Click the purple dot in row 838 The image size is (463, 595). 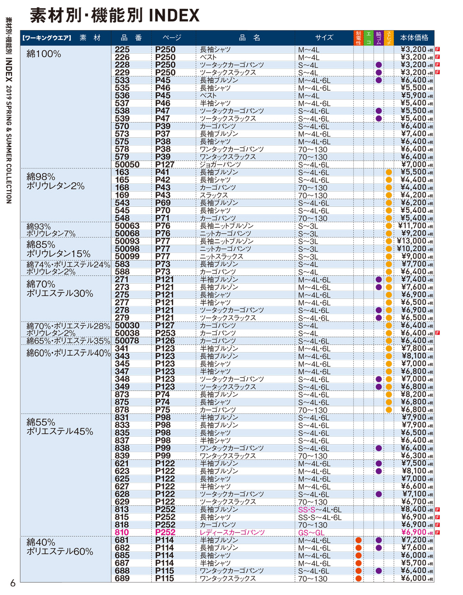tap(379, 448)
